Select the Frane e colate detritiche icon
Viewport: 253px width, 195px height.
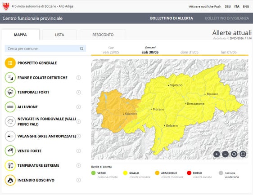(10, 78)
